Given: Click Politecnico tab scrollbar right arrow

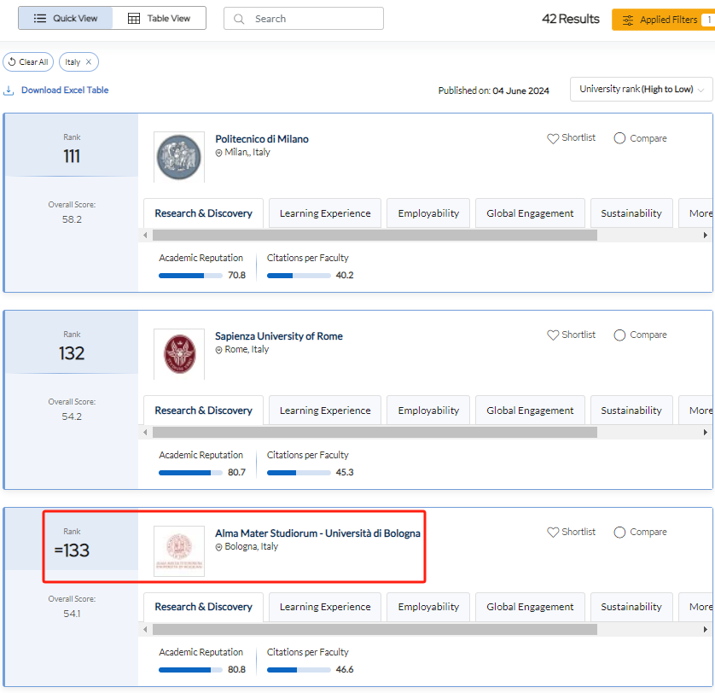Looking at the screenshot, I should (x=706, y=236).
